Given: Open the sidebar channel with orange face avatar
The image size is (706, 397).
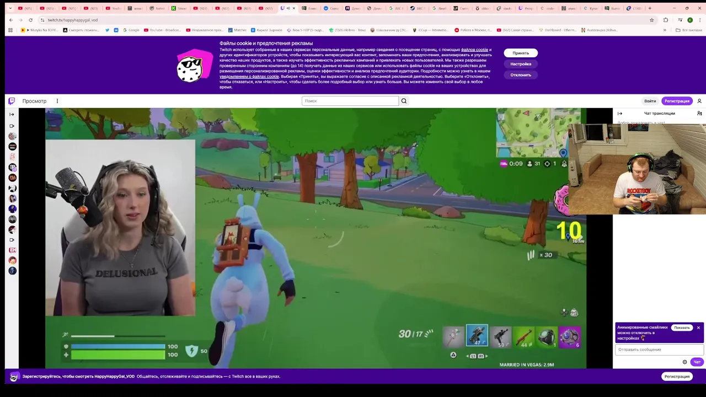Looking at the screenshot, I should (12, 260).
